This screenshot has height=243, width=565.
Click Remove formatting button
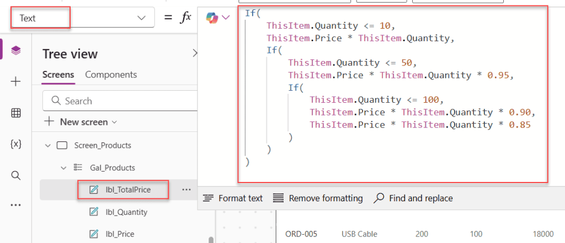pos(318,198)
